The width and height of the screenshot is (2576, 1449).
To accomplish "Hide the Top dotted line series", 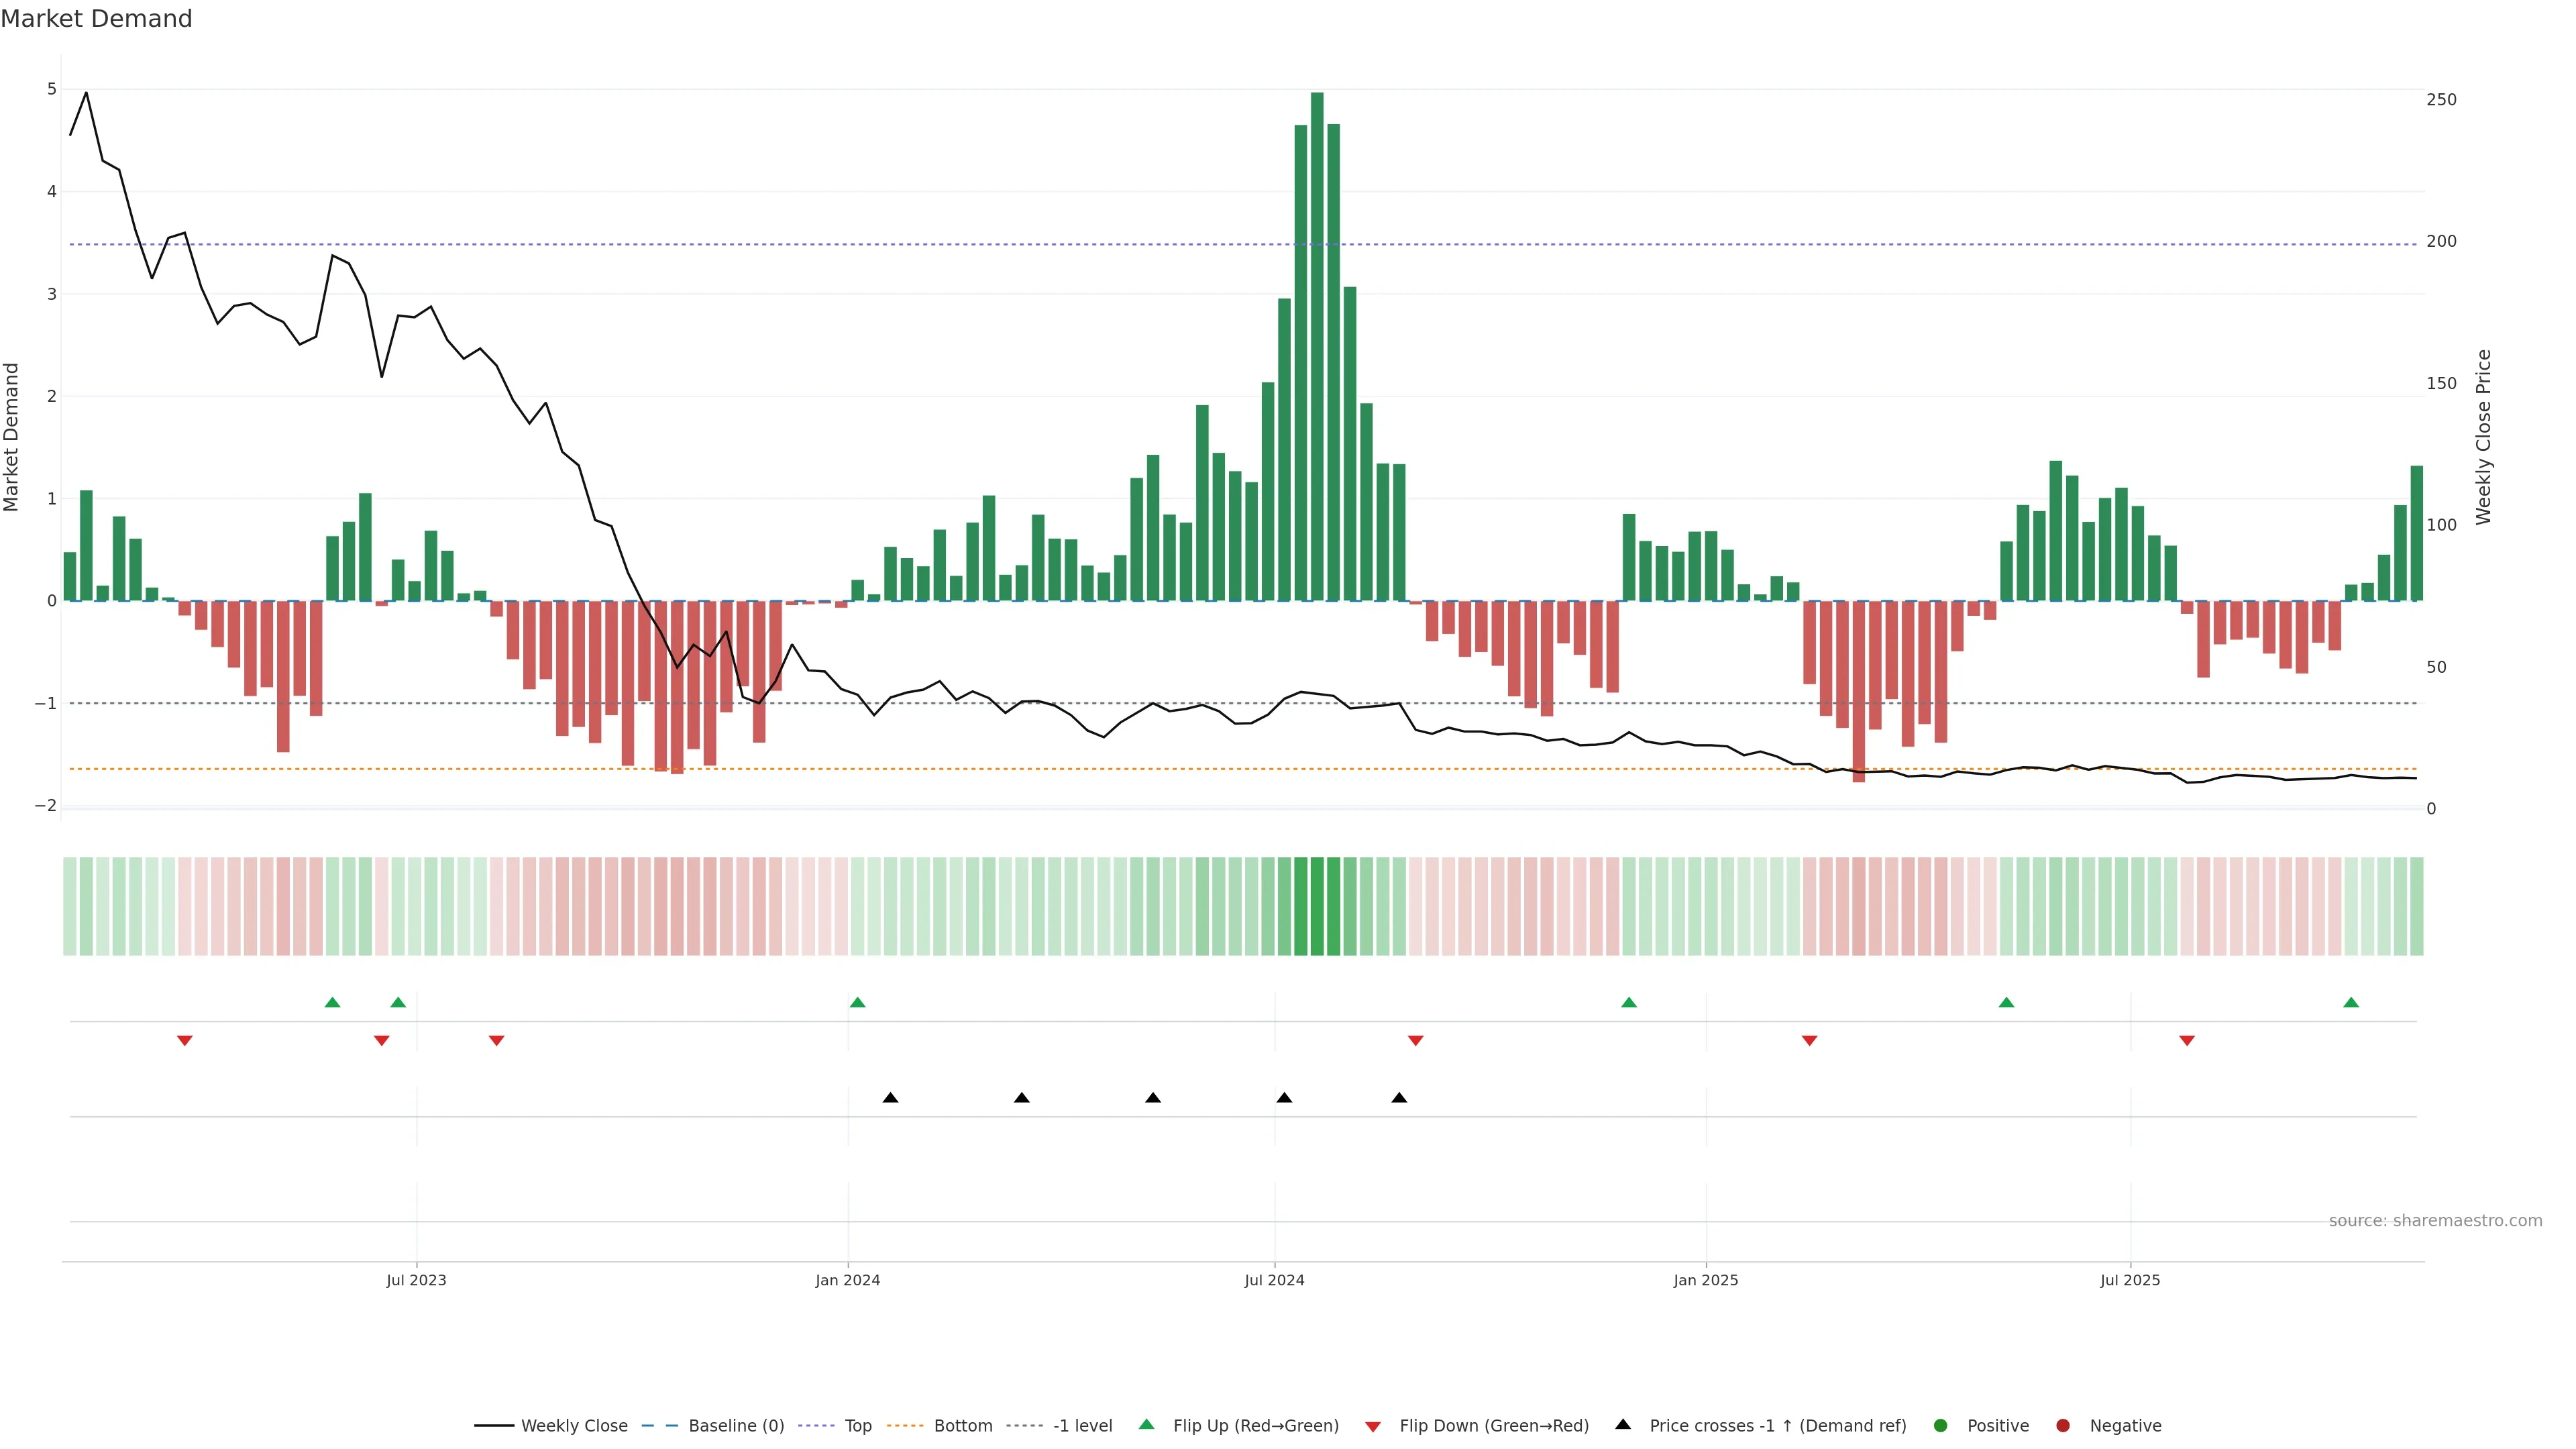I will [857, 1425].
